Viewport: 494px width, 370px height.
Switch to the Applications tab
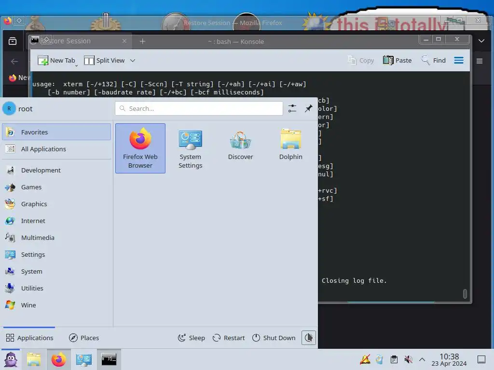coord(29,338)
